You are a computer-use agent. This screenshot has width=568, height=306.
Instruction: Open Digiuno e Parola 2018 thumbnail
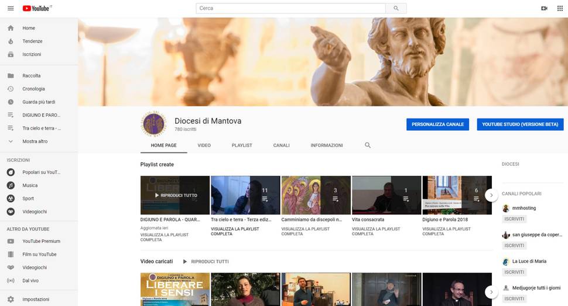pos(457,195)
